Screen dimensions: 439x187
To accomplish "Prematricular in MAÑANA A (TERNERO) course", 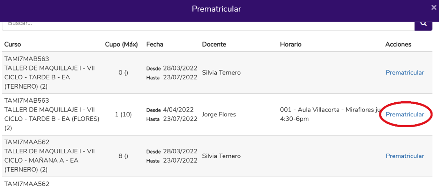I will (405, 156).
